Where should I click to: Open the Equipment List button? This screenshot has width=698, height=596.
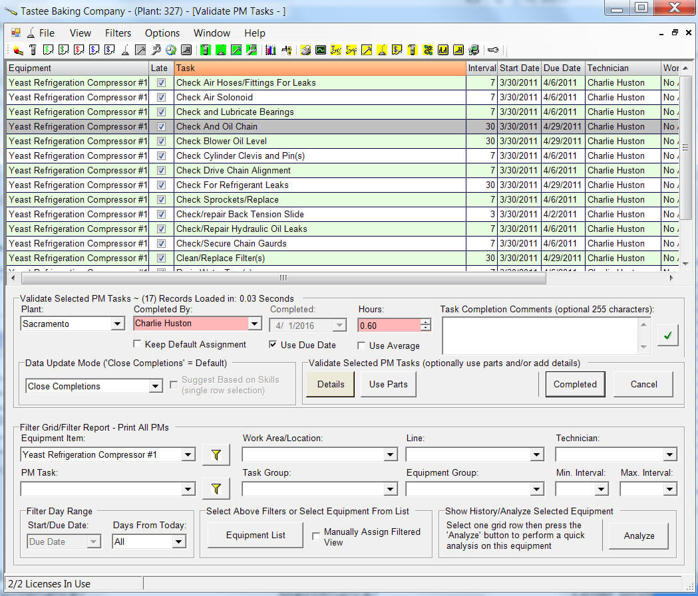pos(256,535)
